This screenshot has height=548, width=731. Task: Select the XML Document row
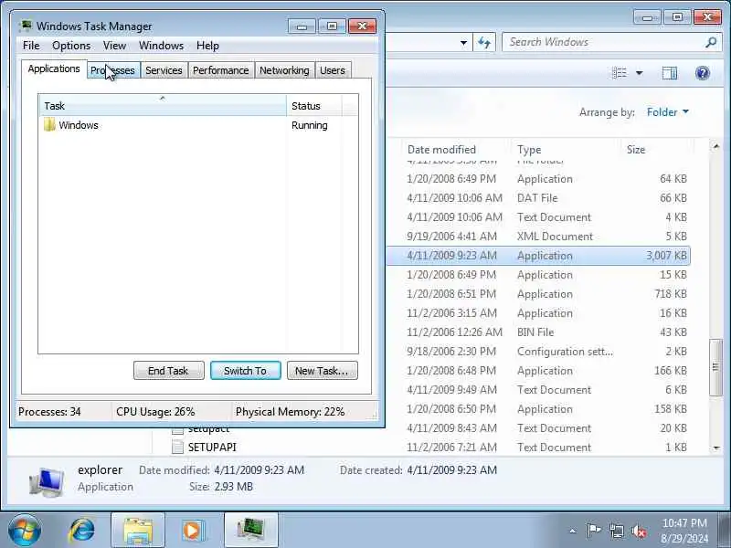coord(538,237)
